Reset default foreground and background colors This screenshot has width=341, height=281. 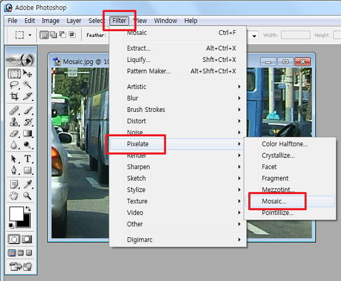[11, 226]
